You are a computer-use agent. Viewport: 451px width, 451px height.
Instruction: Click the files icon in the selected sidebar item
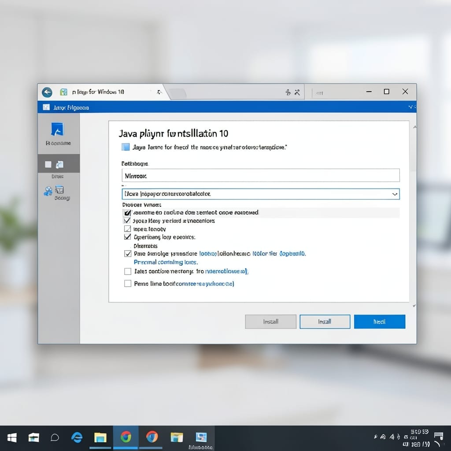(x=59, y=165)
